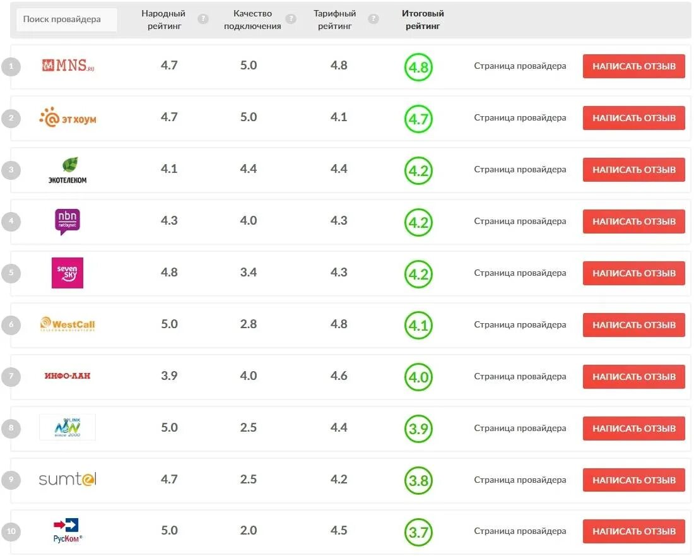Click the Инфо-Лан logo
Screen dimensions: 694x556
[68, 376]
